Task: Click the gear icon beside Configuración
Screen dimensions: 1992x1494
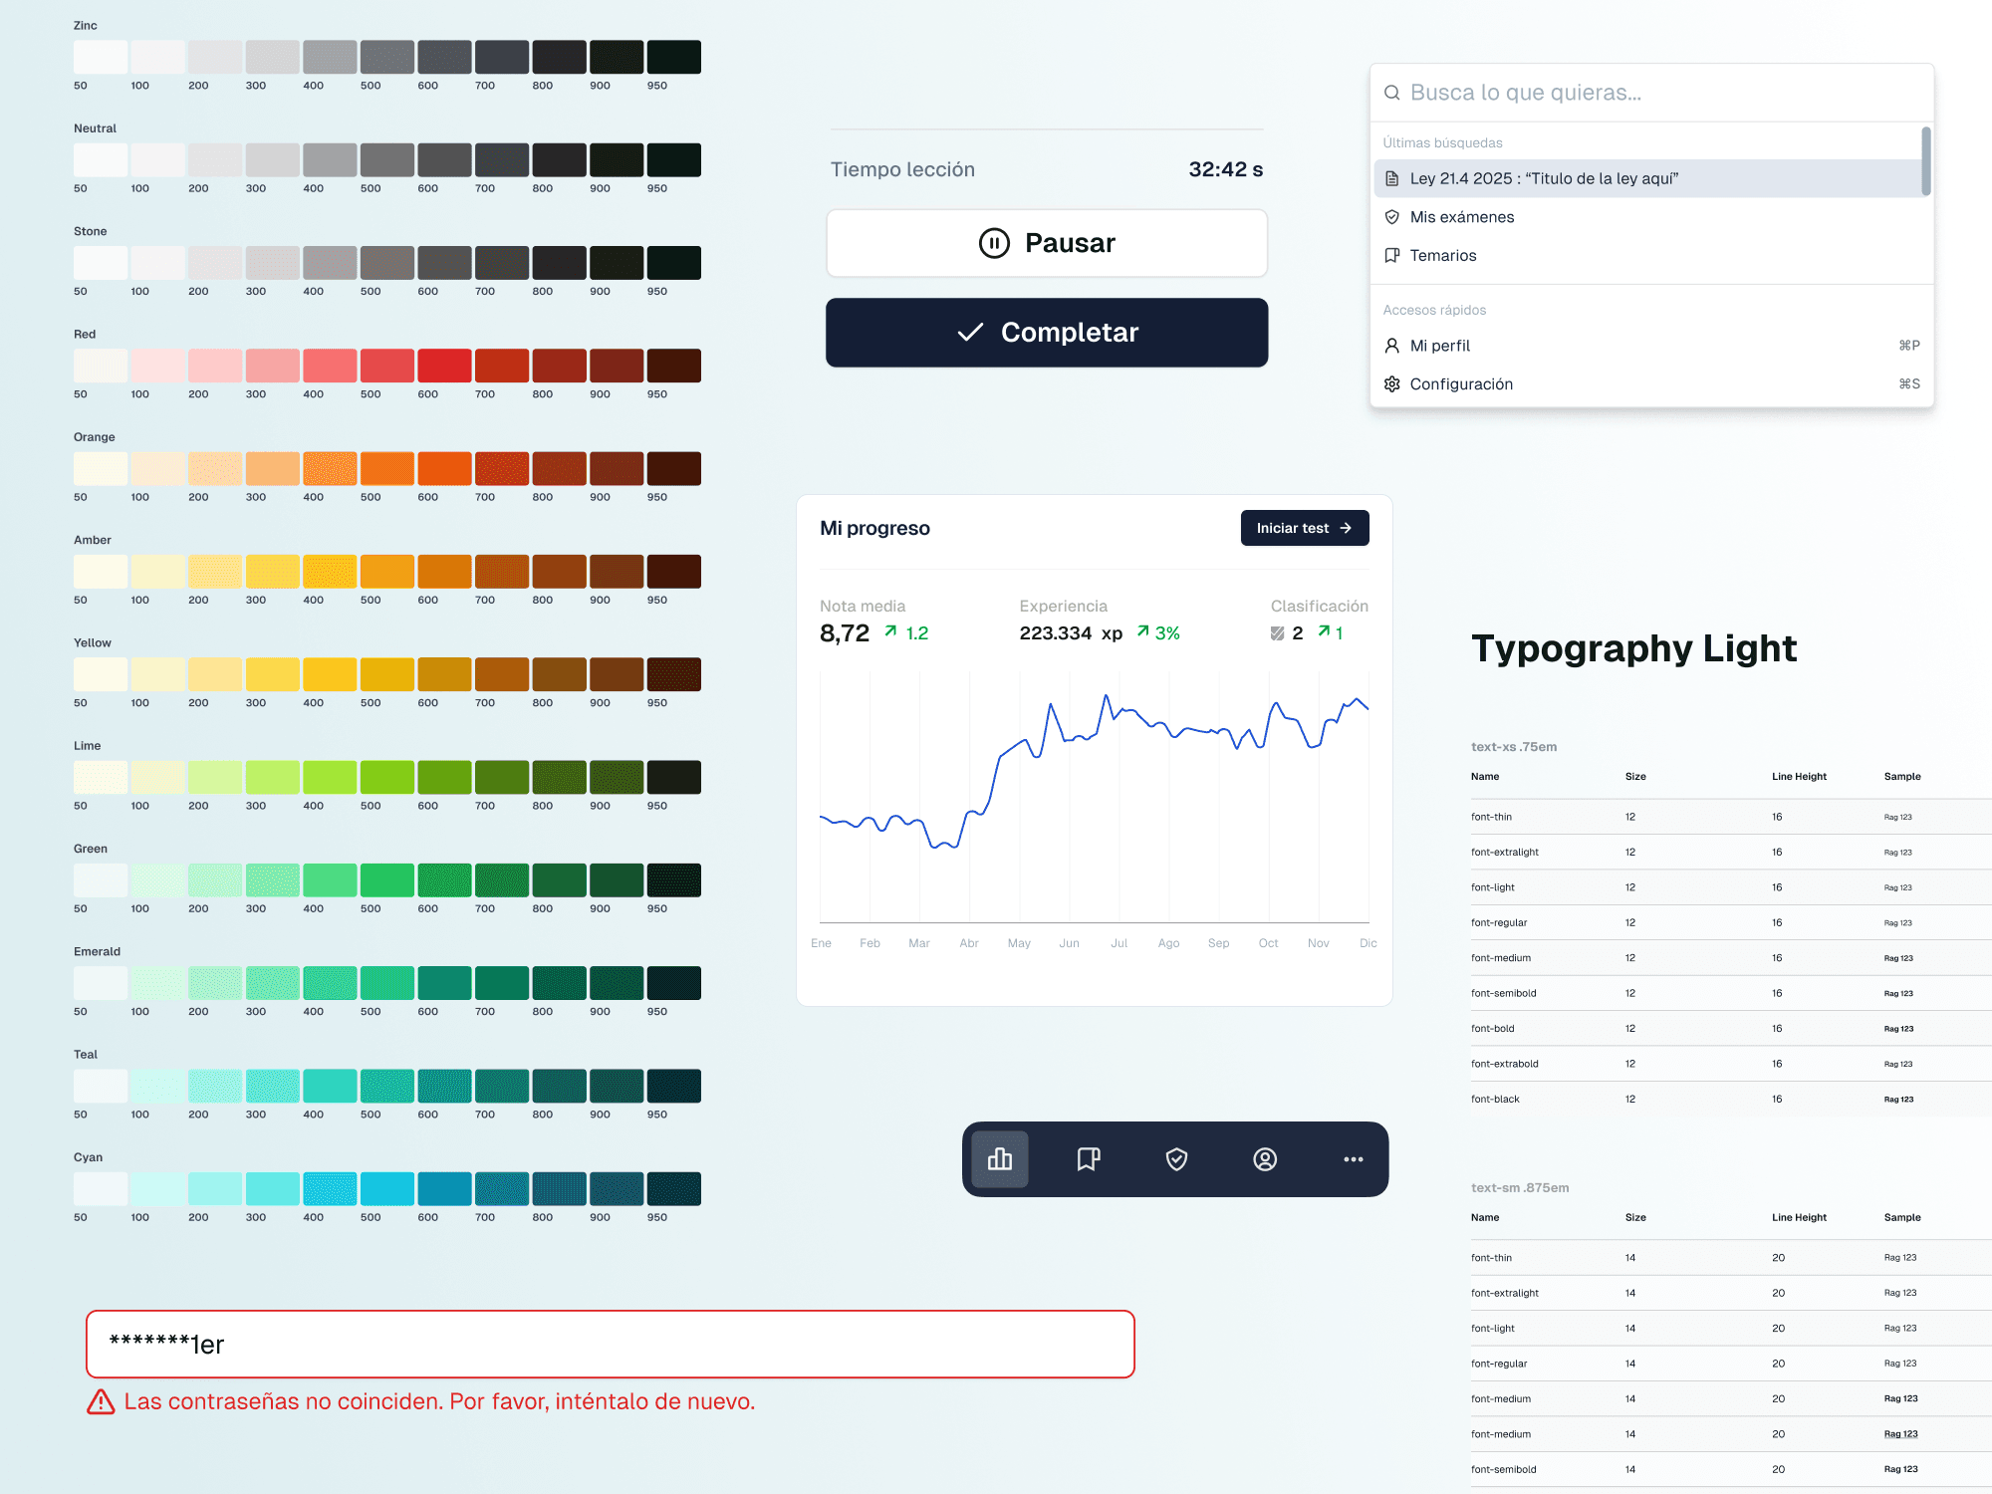Action: (1392, 384)
